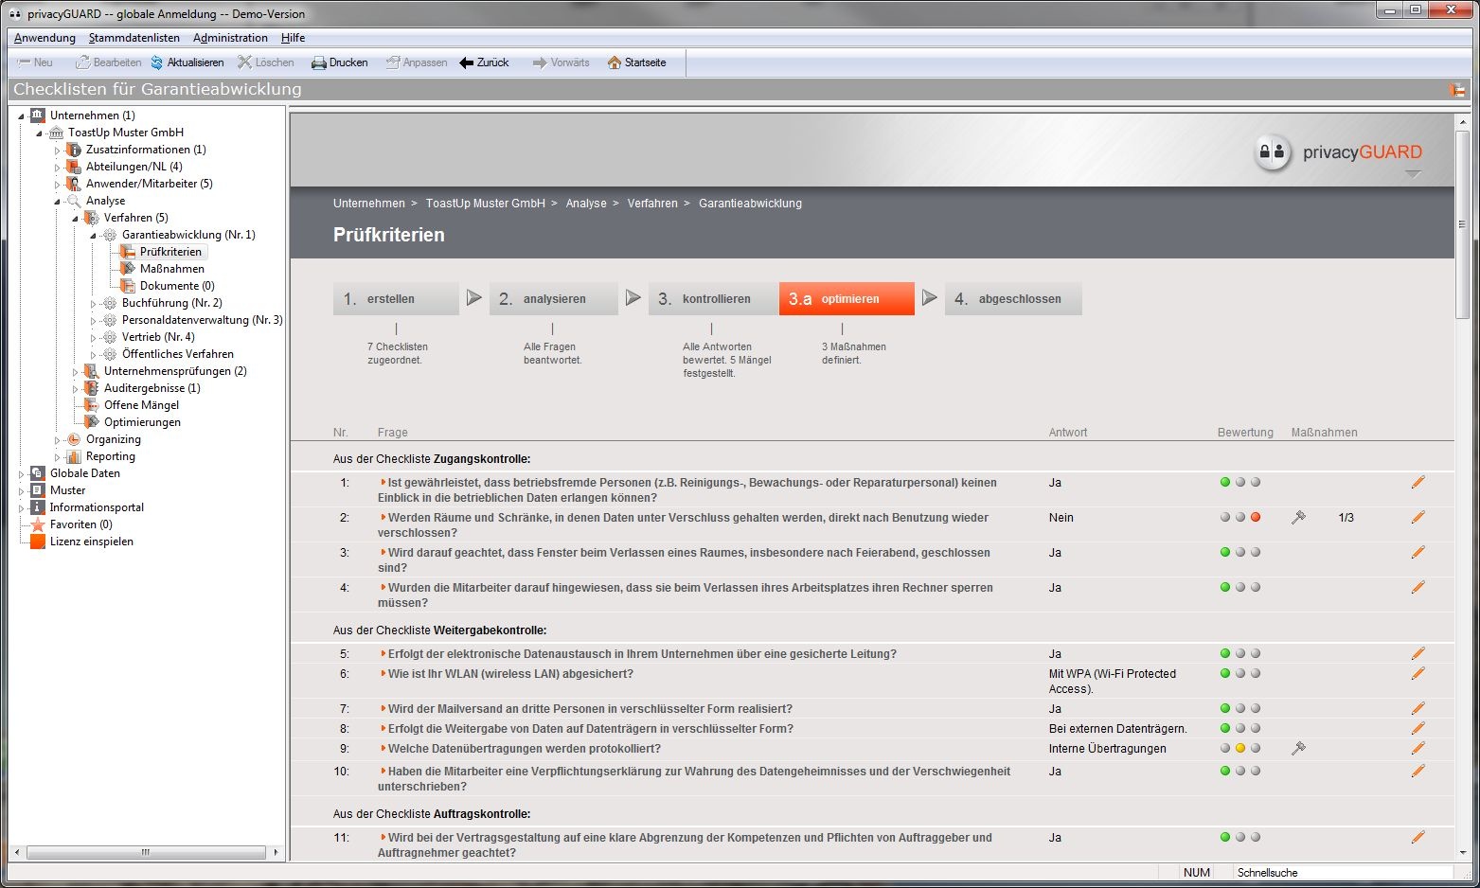The image size is (1480, 888).
Task: Open the Anwendung menu
Action: (x=45, y=38)
